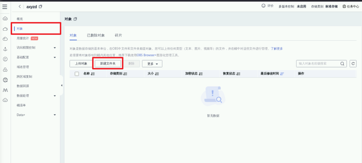Expand 基础配置 submenu arrow
This screenshot has width=362, height=163.
coord(55,58)
